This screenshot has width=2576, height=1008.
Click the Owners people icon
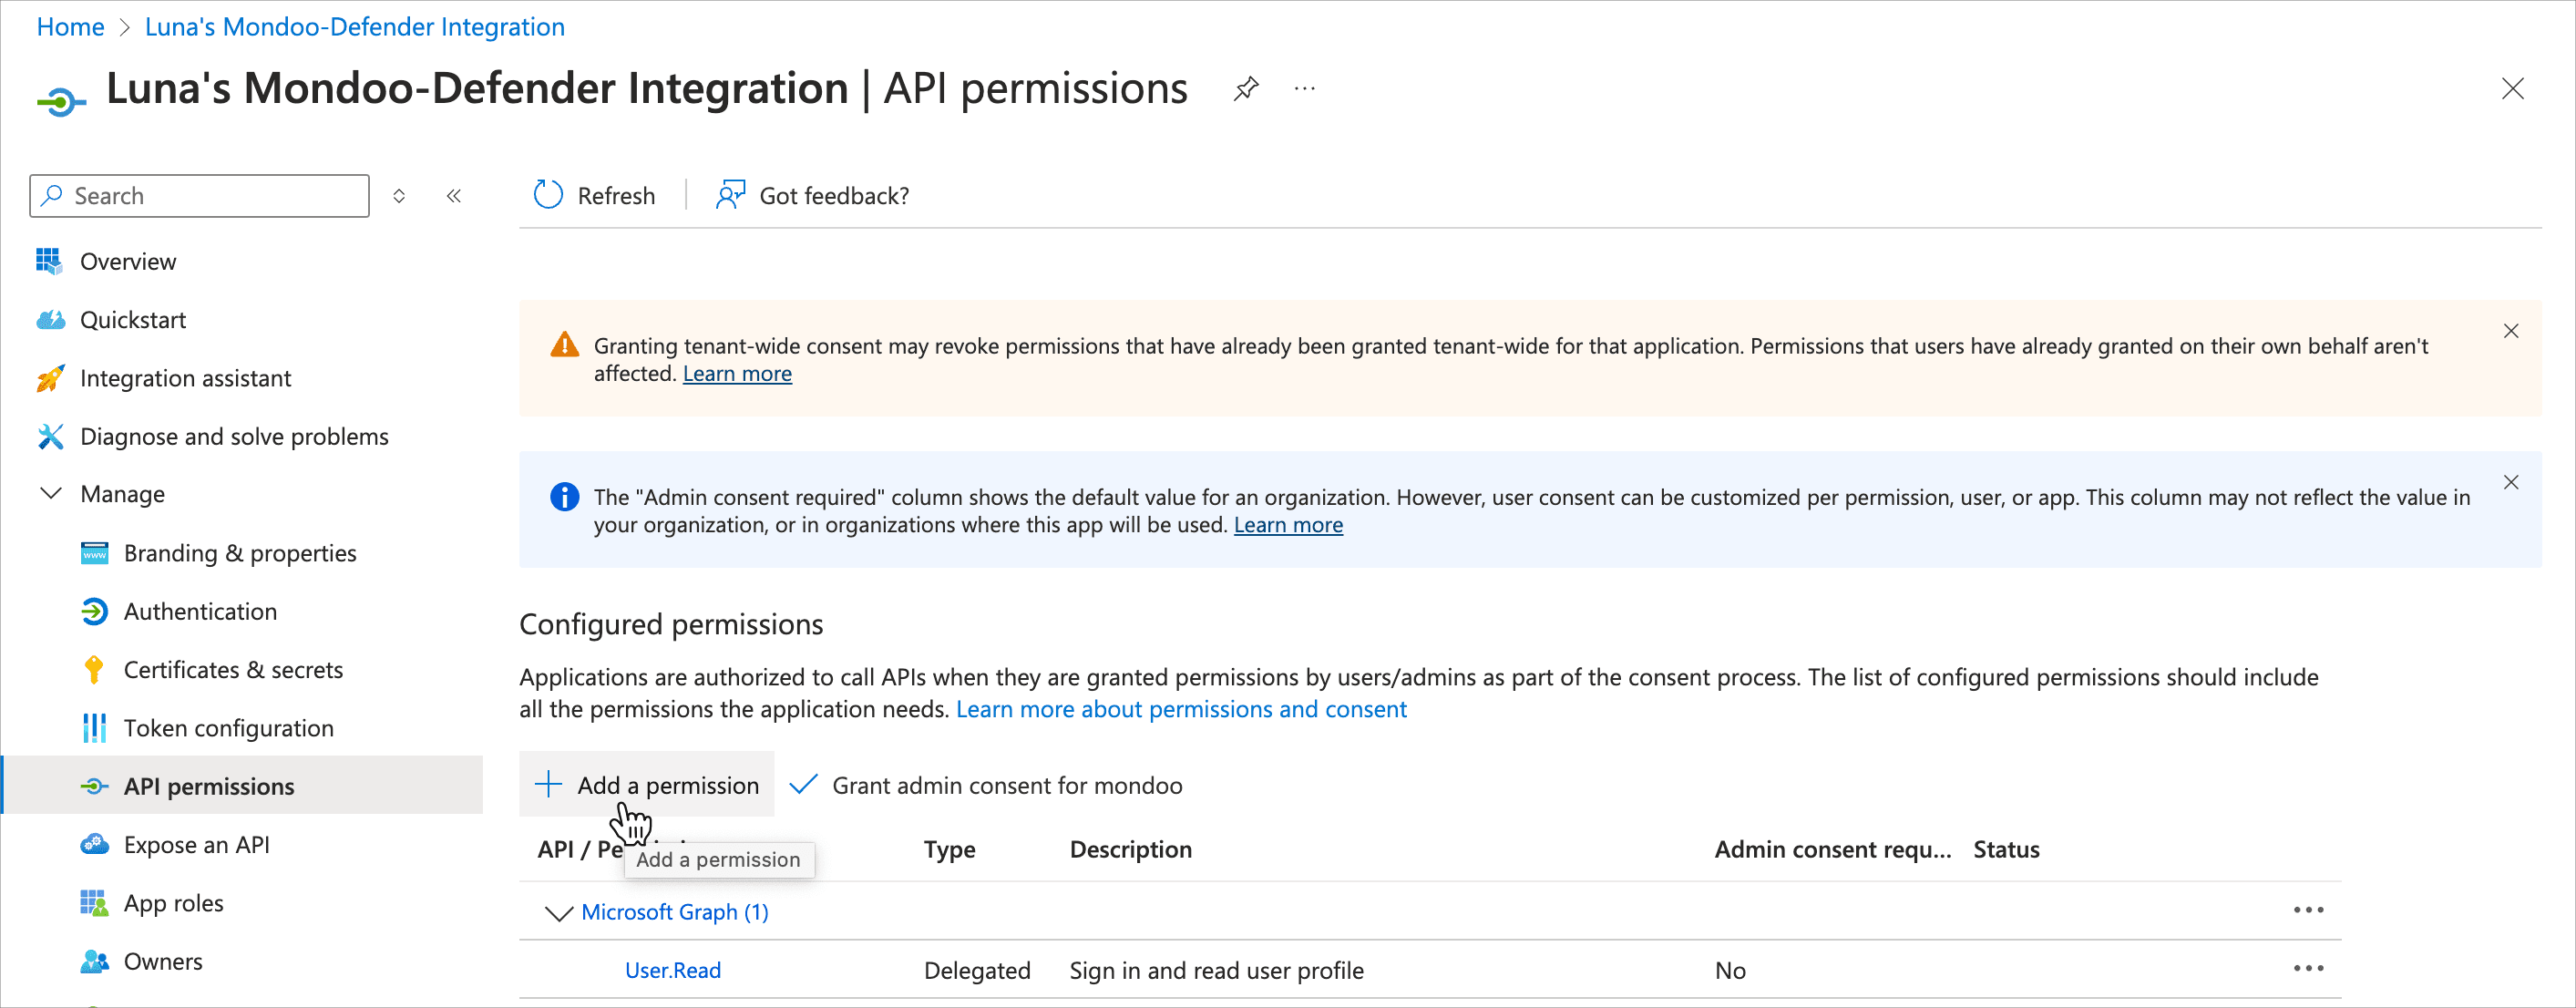coord(94,960)
